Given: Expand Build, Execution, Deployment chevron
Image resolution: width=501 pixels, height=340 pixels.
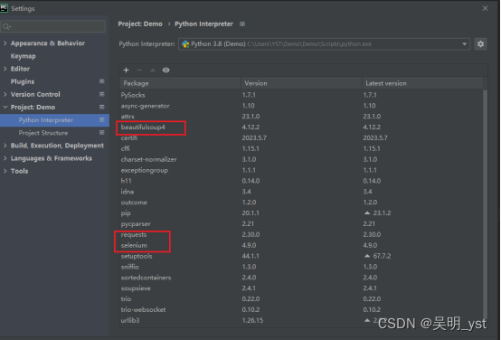Looking at the screenshot, I should [5, 146].
